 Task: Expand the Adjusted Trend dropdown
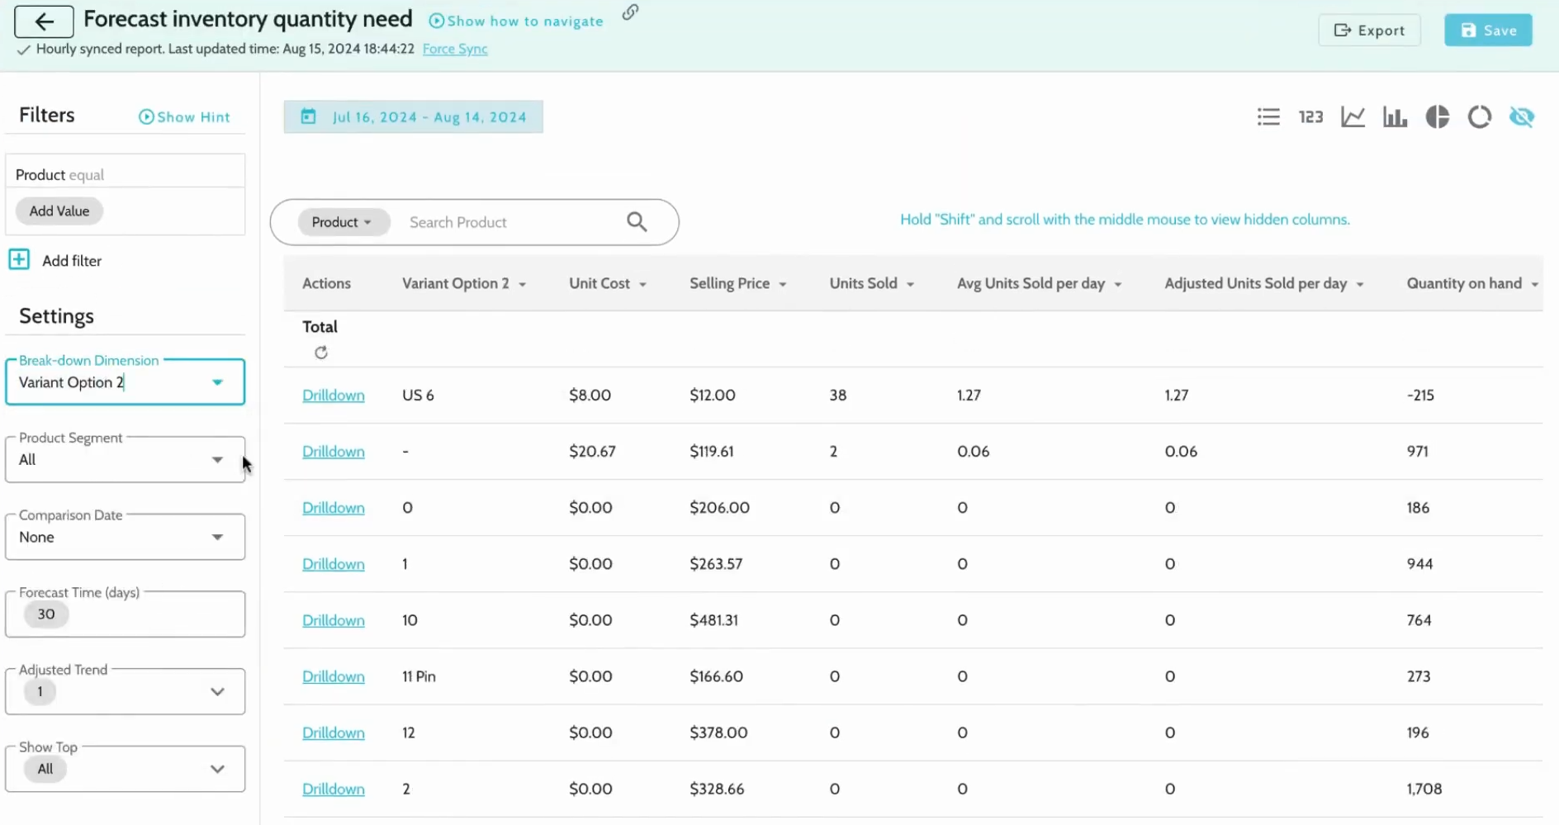coord(217,691)
